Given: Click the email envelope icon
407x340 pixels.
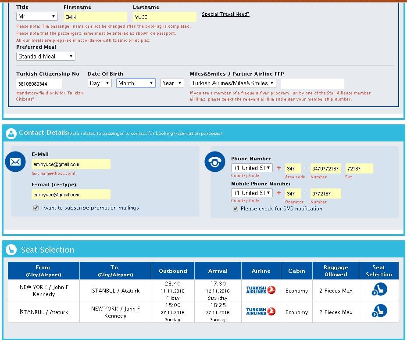Looking at the screenshot, I should 15,163.
